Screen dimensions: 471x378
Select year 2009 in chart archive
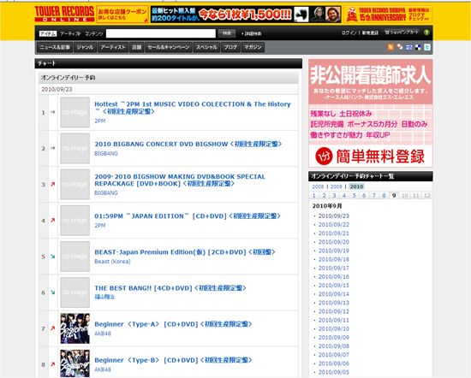(x=337, y=186)
